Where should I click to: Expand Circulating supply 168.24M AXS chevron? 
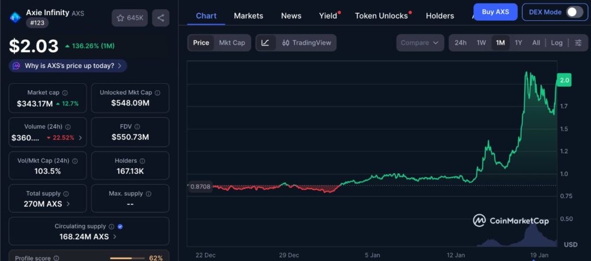point(115,237)
